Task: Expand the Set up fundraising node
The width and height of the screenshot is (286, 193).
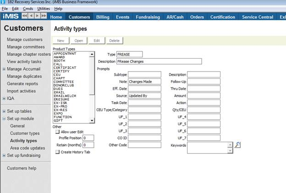Action: click(4, 155)
